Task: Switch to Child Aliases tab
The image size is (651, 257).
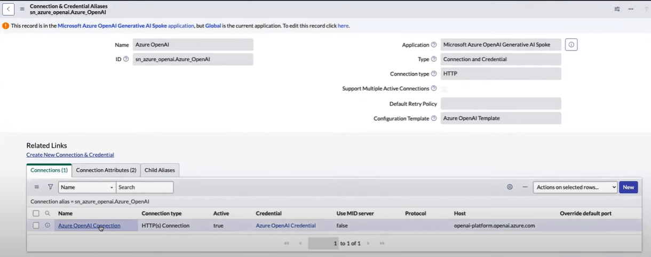Action: tap(160, 170)
